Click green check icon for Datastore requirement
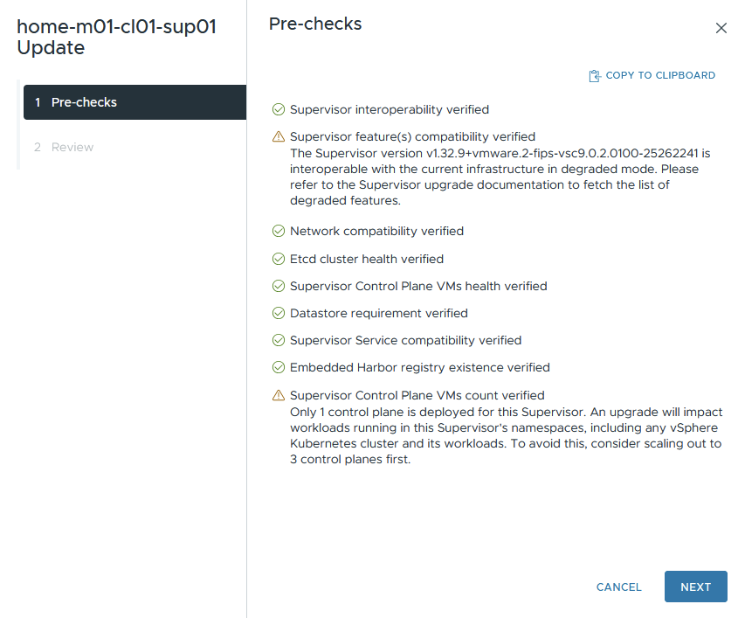Image resolution: width=745 pixels, height=618 pixels. [279, 313]
